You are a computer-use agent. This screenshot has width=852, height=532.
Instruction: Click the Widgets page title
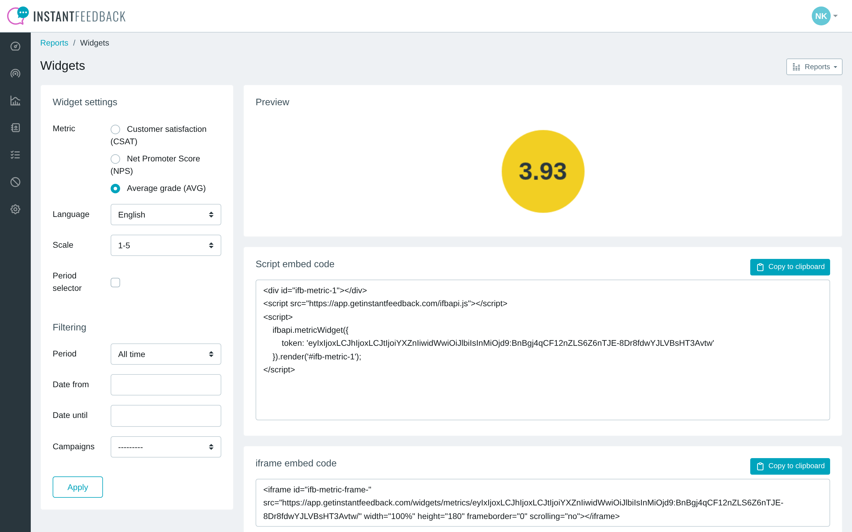[63, 66]
